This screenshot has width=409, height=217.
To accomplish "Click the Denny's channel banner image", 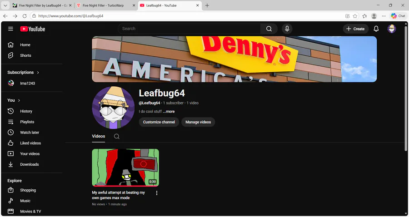I will pos(234,59).
